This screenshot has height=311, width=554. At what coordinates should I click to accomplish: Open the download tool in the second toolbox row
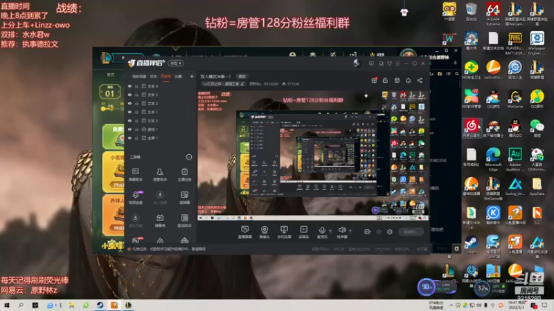tap(160, 198)
